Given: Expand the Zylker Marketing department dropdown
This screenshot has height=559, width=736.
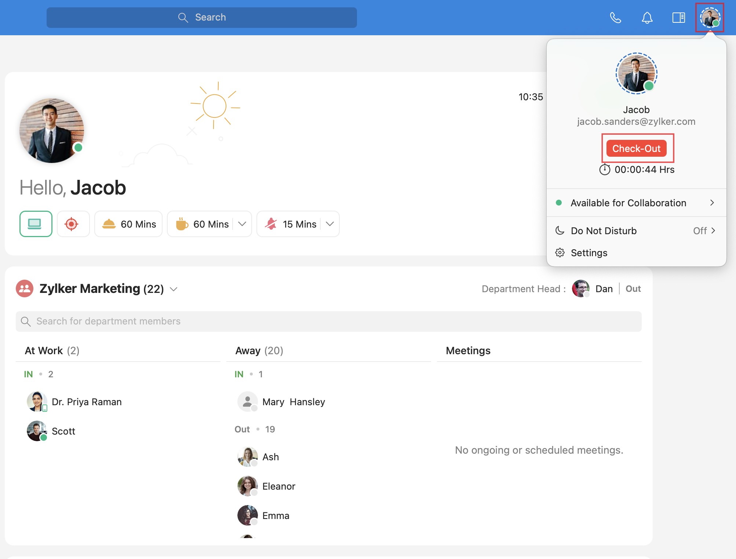Looking at the screenshot, I should coord(174,289).
